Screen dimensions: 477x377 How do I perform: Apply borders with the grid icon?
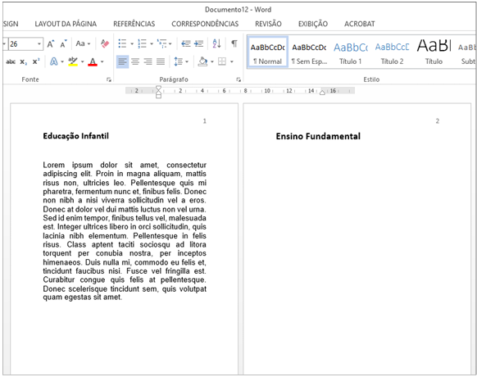click(x=222, y=61)
